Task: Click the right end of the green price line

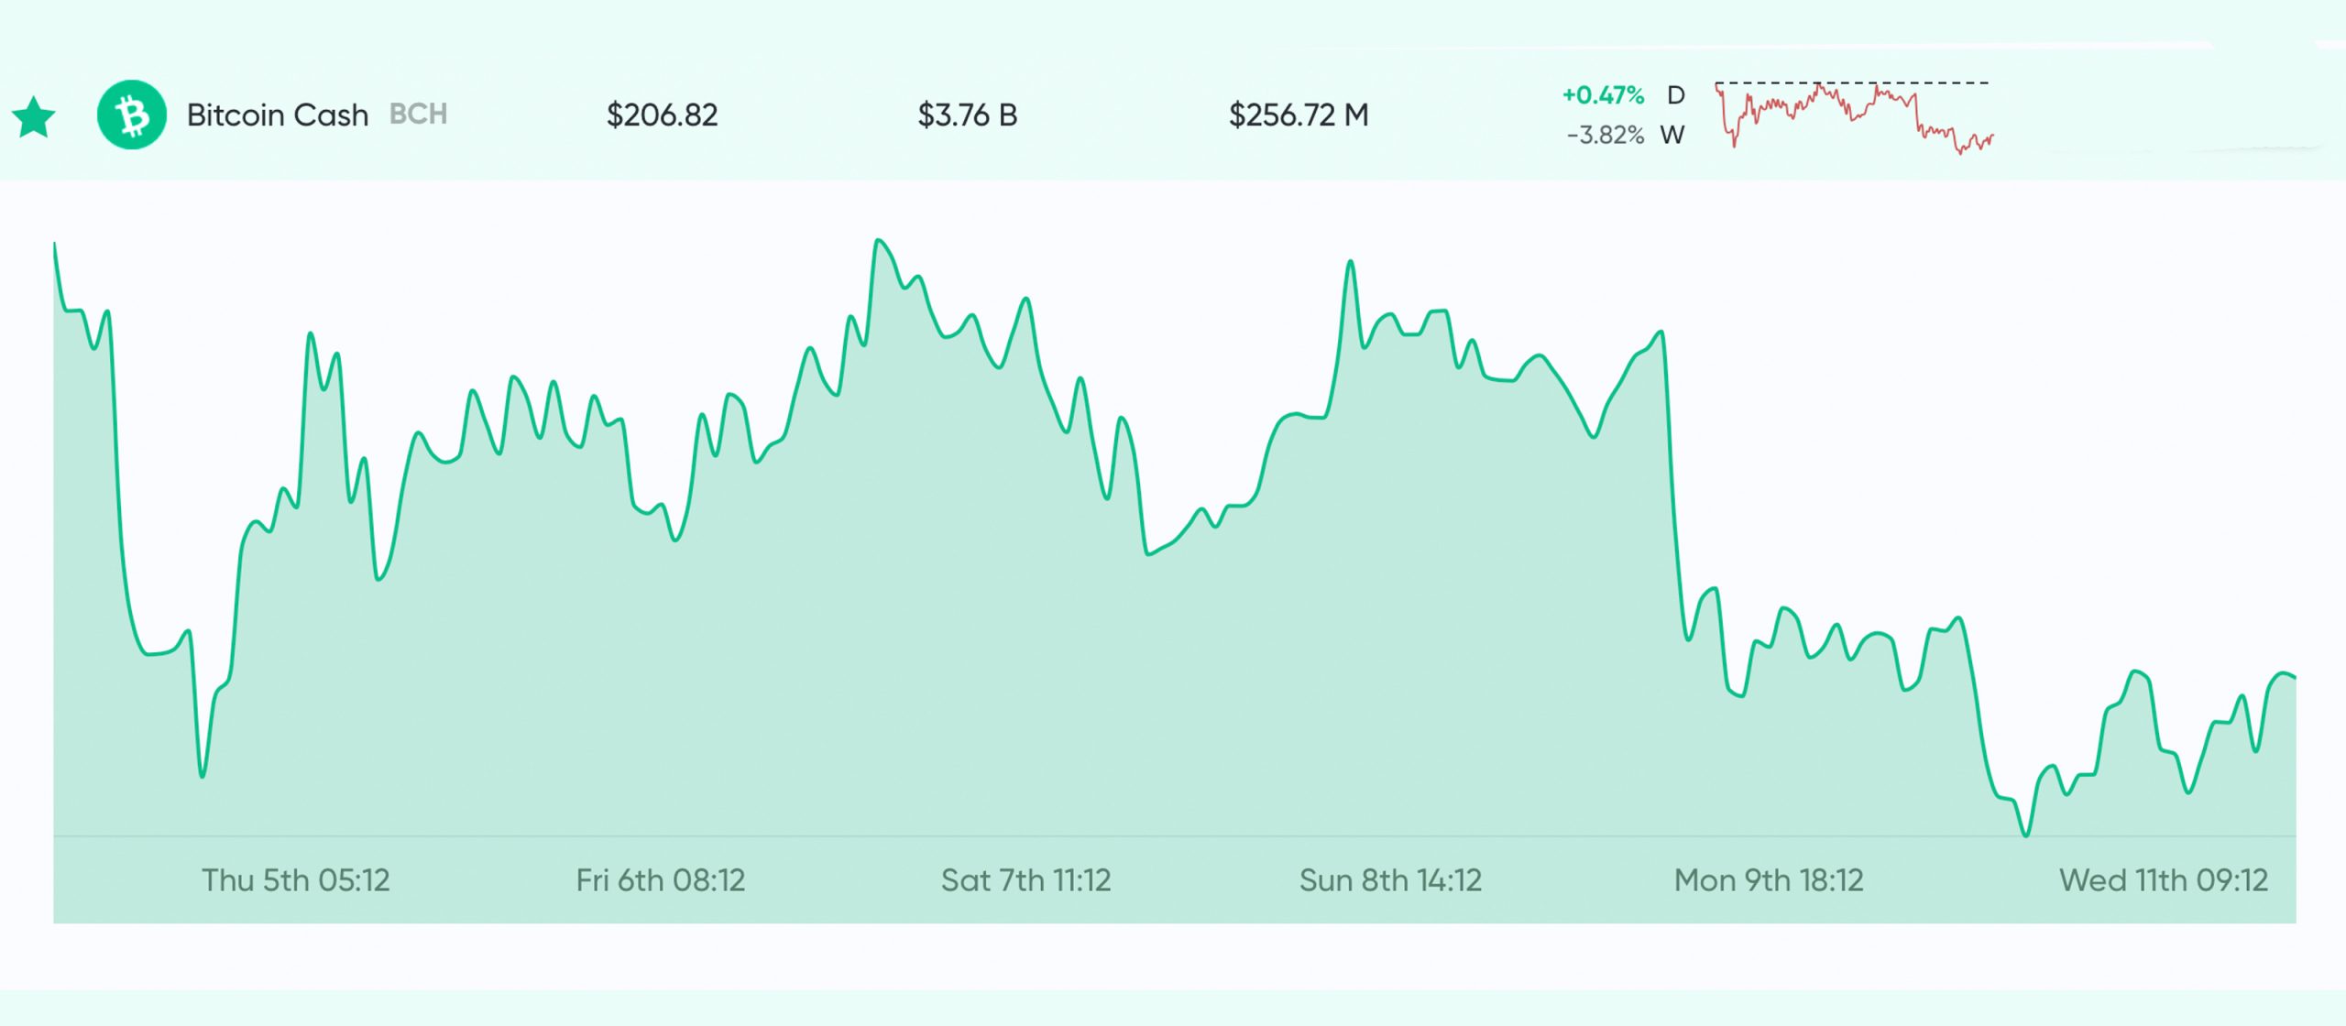Action: point(2294,677)
